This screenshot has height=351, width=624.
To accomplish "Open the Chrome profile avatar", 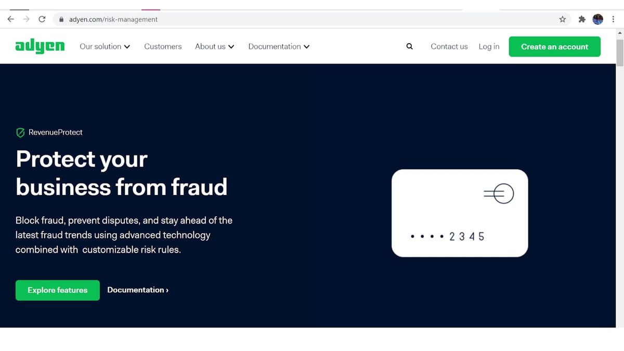I will click(597, 19).
